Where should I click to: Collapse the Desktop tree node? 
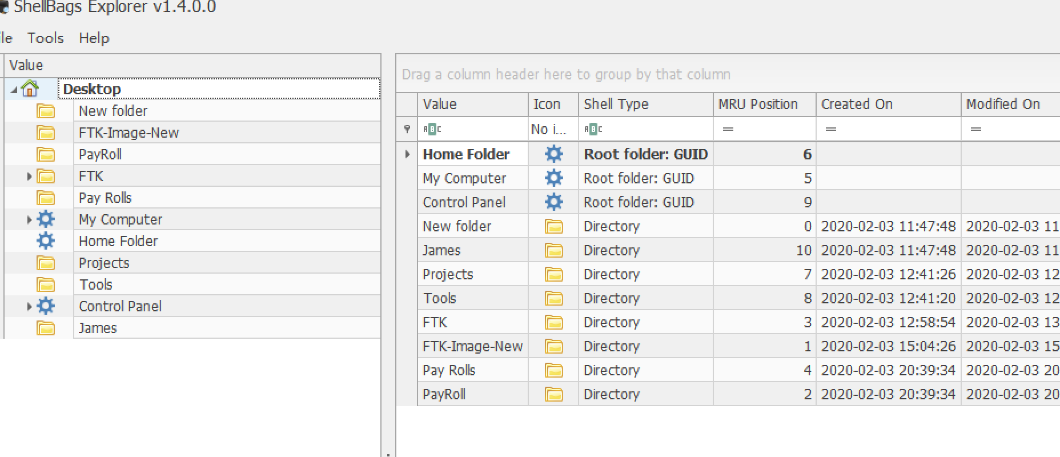pyautogui.click(x=14, y=90)
